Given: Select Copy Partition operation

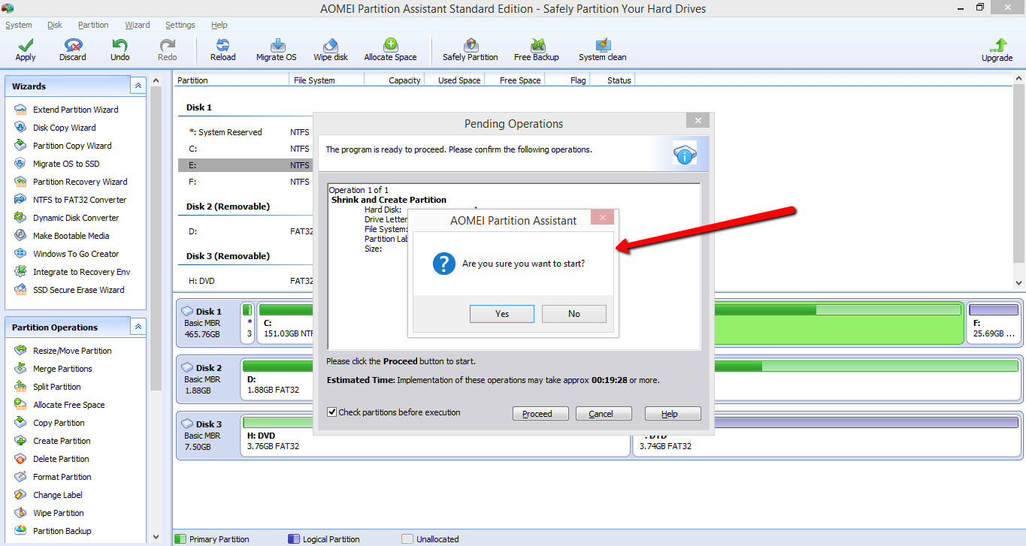Looking at the screenshot, I should [59, 423].
